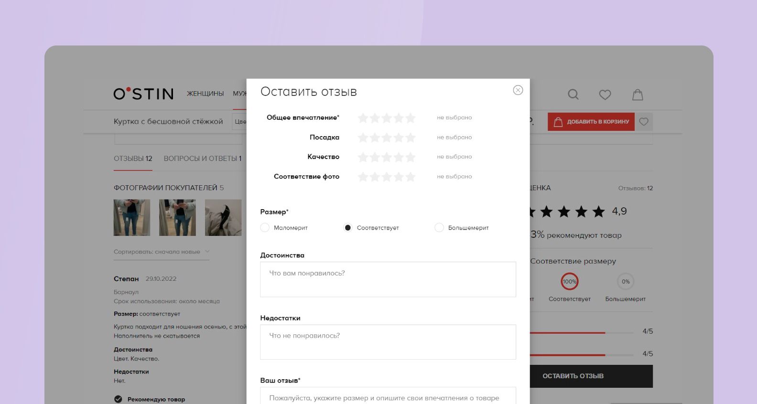Select the Маломерит size radio button
The width and height of the screenshot is (757, 404).
tap(265, 228)
